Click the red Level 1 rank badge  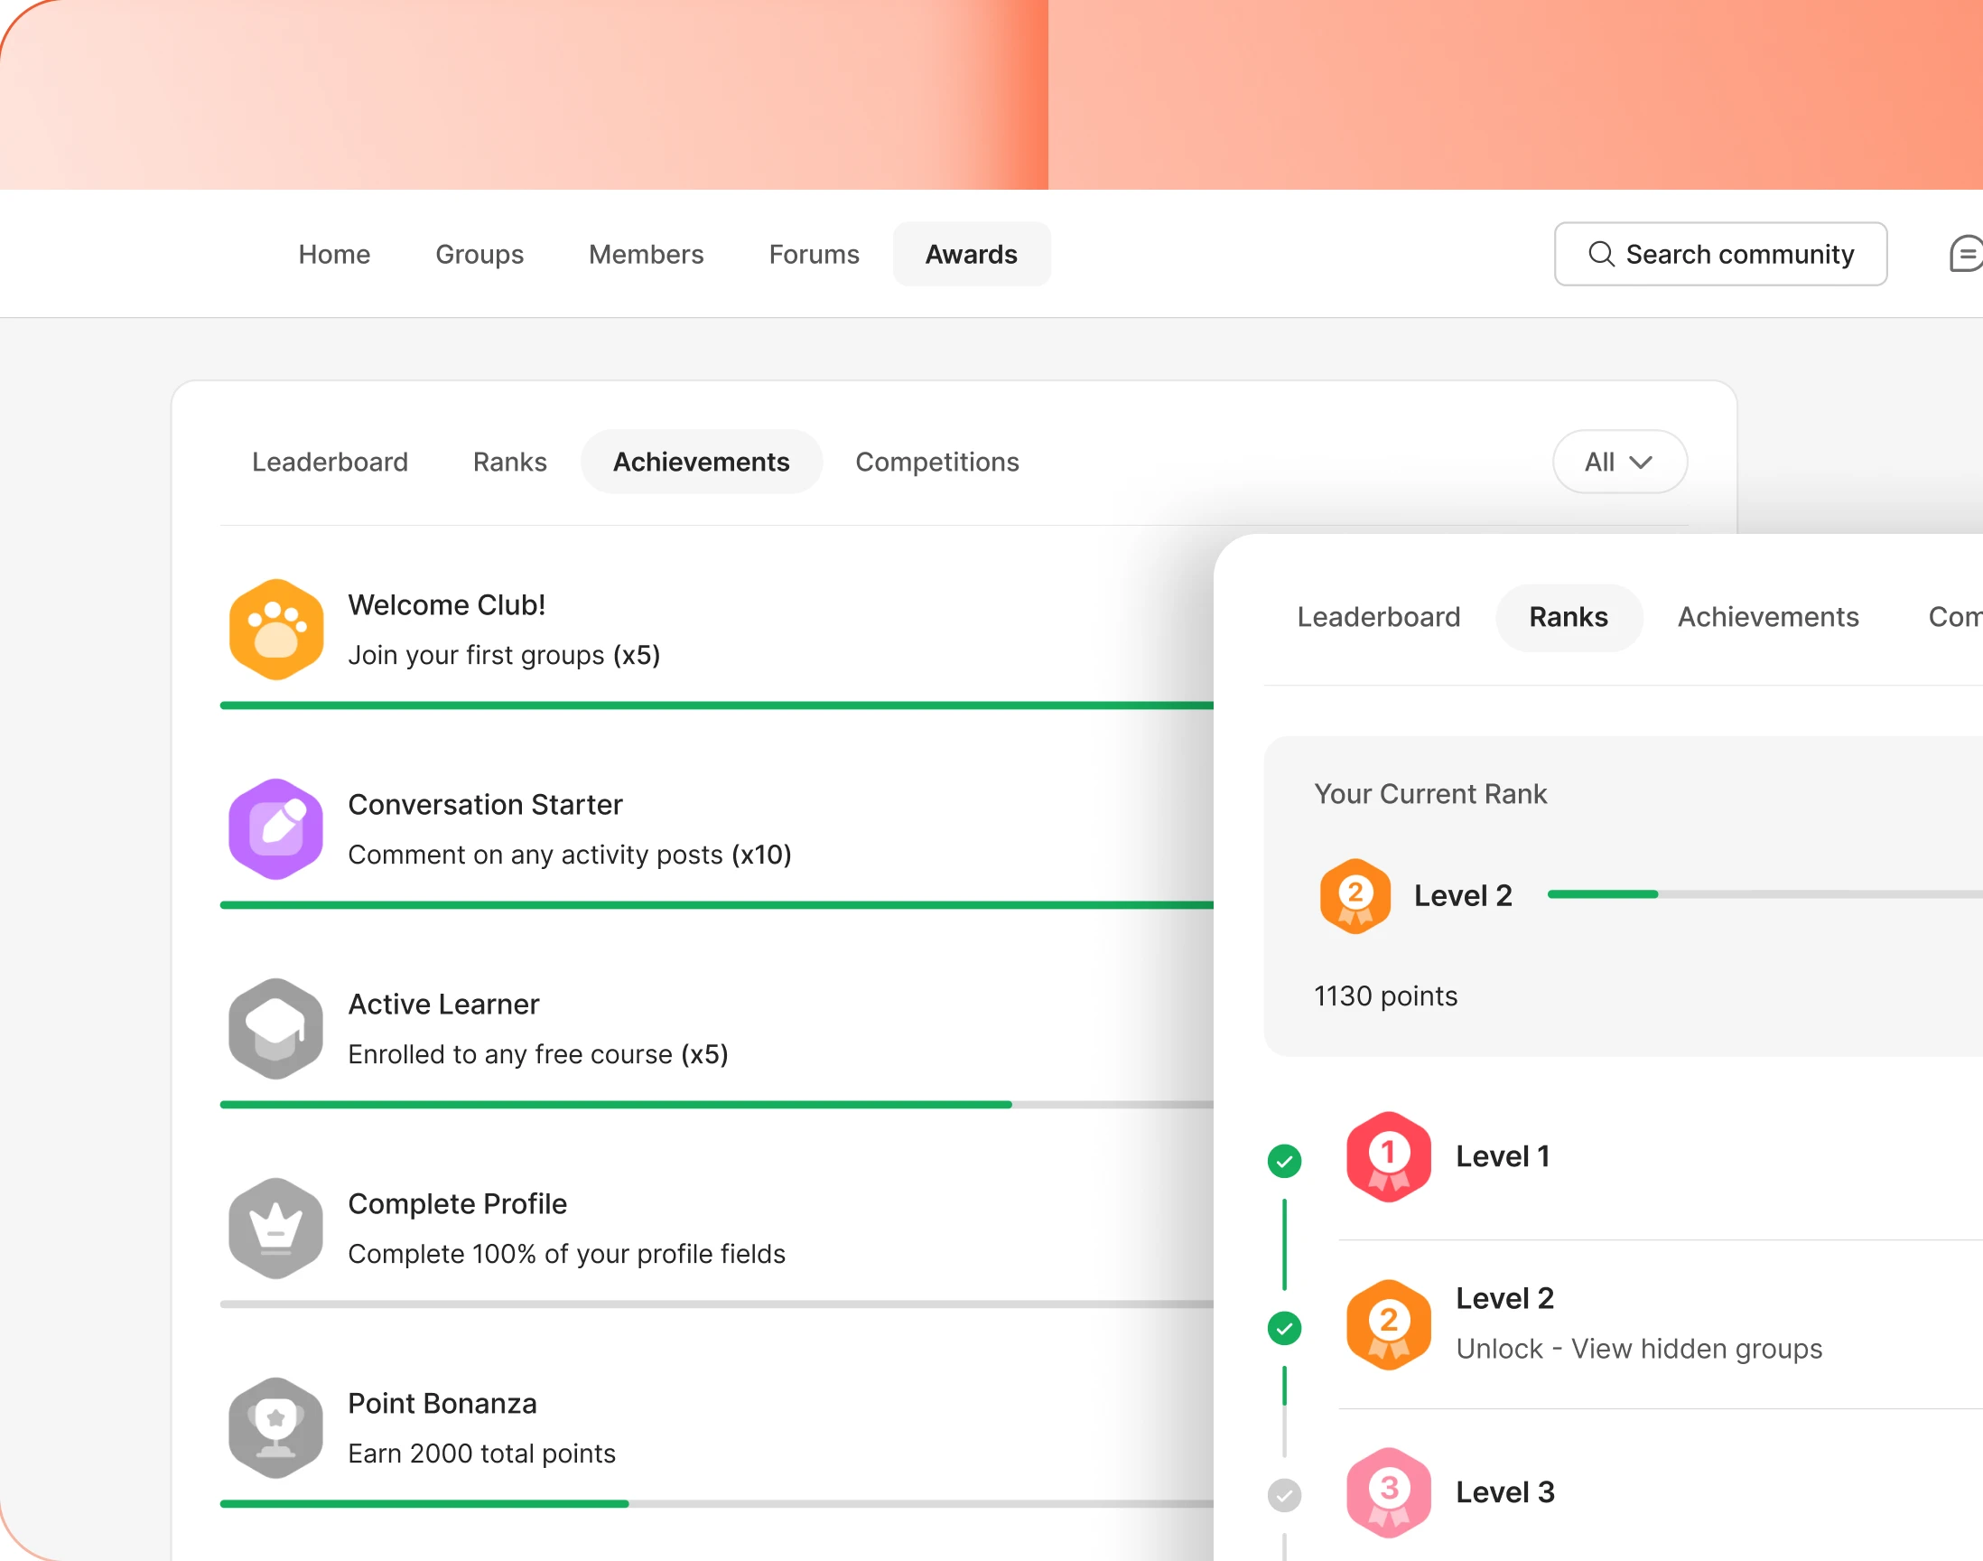(1389, 1157)
